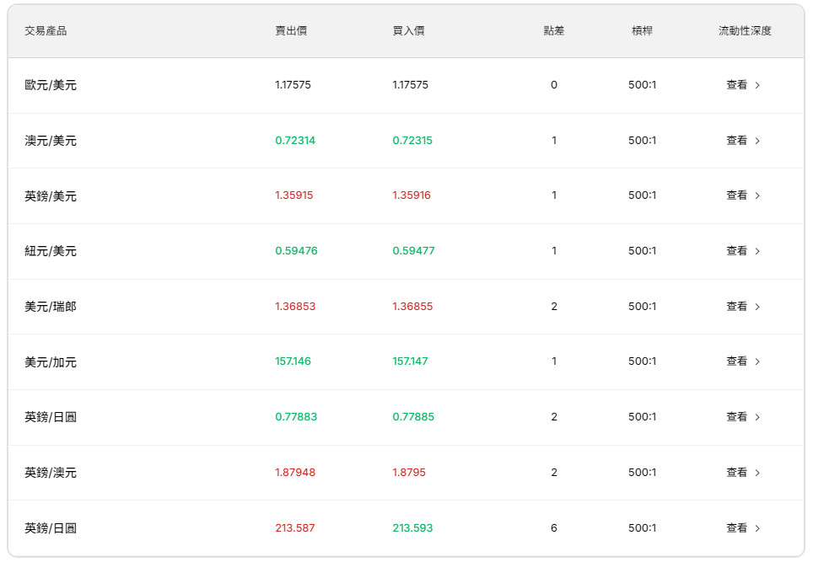Click sell price 1.35915
The width and height of the screenshot is (813, 562).
click(294, 195)
